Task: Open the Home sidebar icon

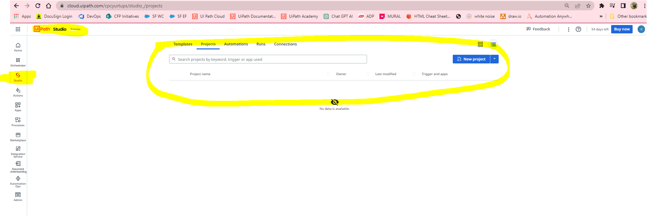Action: (x=18, y=47)
